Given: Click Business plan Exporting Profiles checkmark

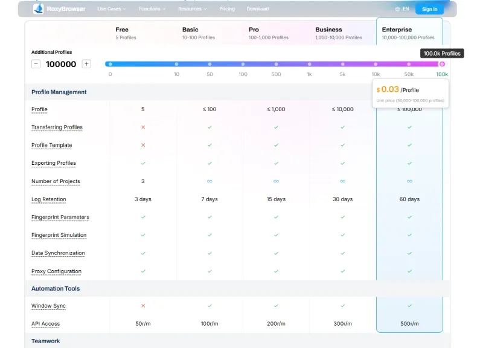Looking at the screenshot, I should click(x=342, y=163).
